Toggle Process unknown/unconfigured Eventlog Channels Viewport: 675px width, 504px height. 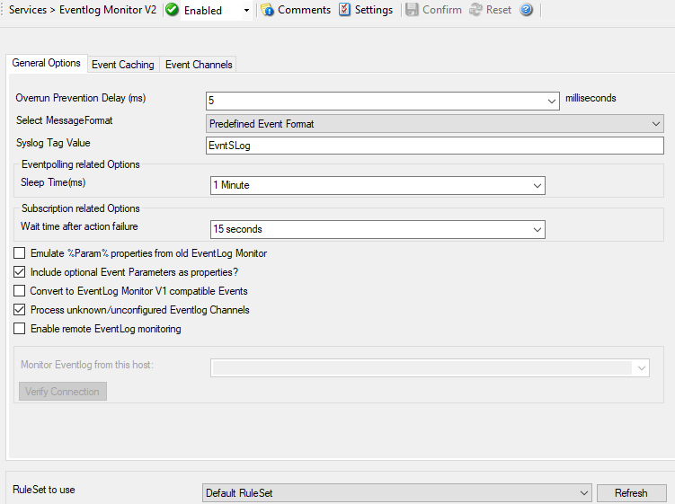point(20,310)
